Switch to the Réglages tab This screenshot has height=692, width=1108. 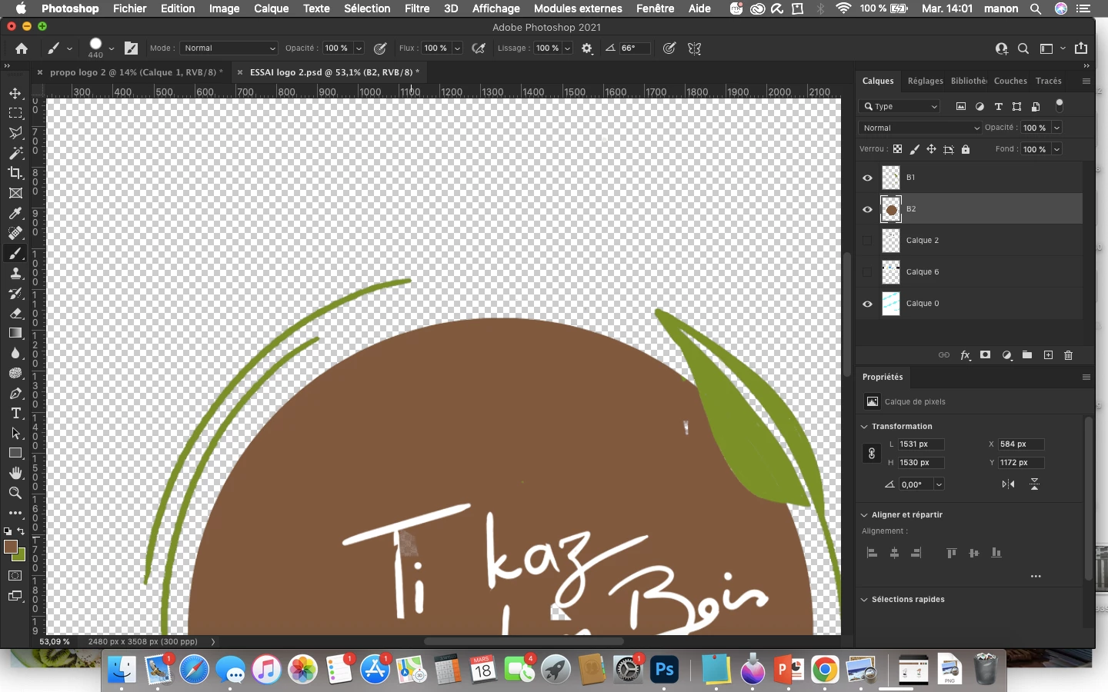(x=925, y=81)
